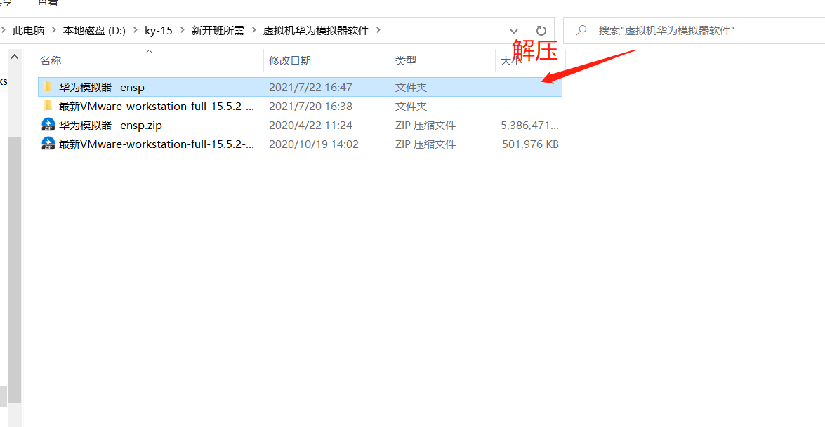This screenshot has width=825, height=427.
Task: Click the magnifier icon in the search box
Action: click(580, 30)
